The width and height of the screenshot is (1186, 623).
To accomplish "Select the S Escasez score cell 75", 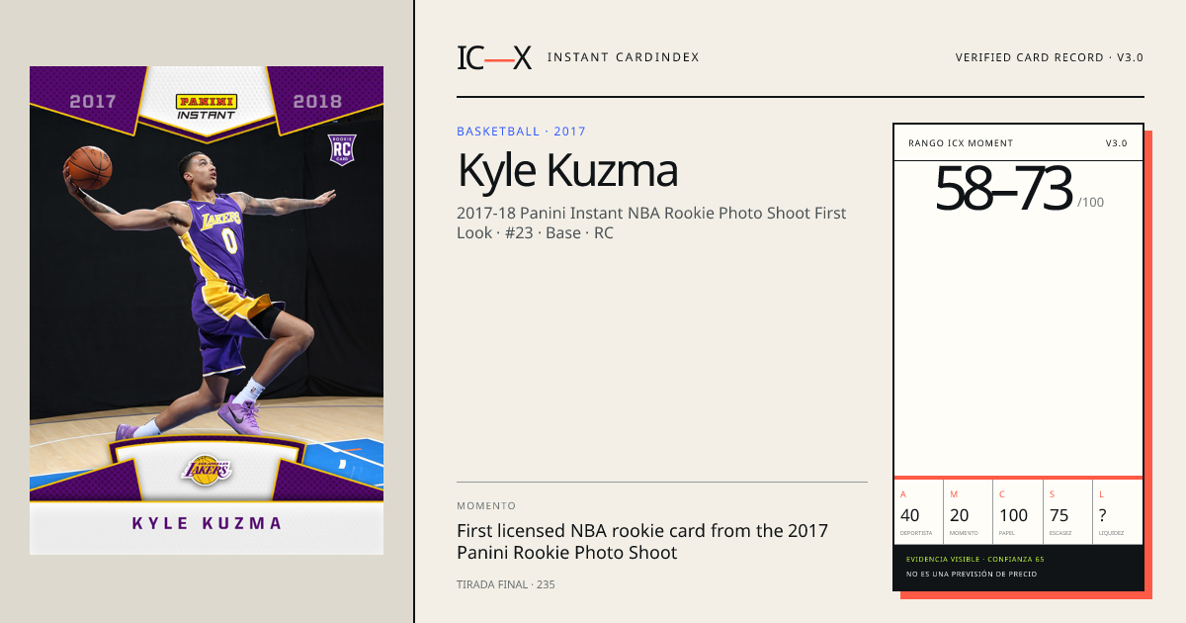I will pos(1067,511).
